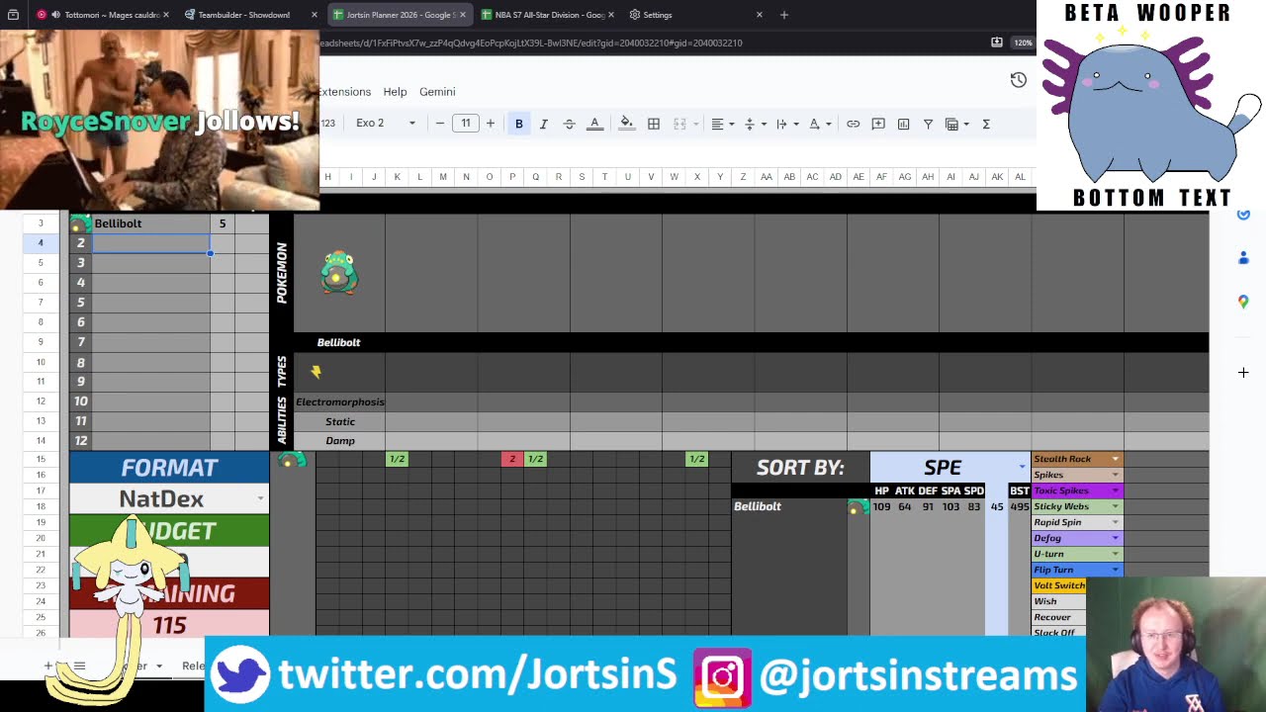The height and width of the screenshot is (712, 1266).
Task: Open the Exo 2 font dropdown
Action: (x=385, y=124)
